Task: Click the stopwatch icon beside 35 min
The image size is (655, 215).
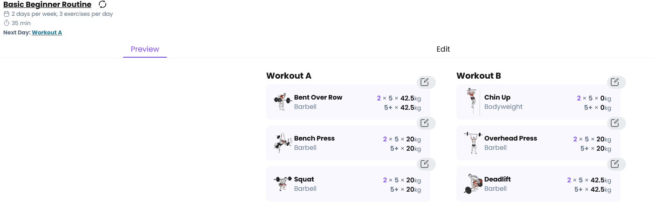Action: (7, 23)
